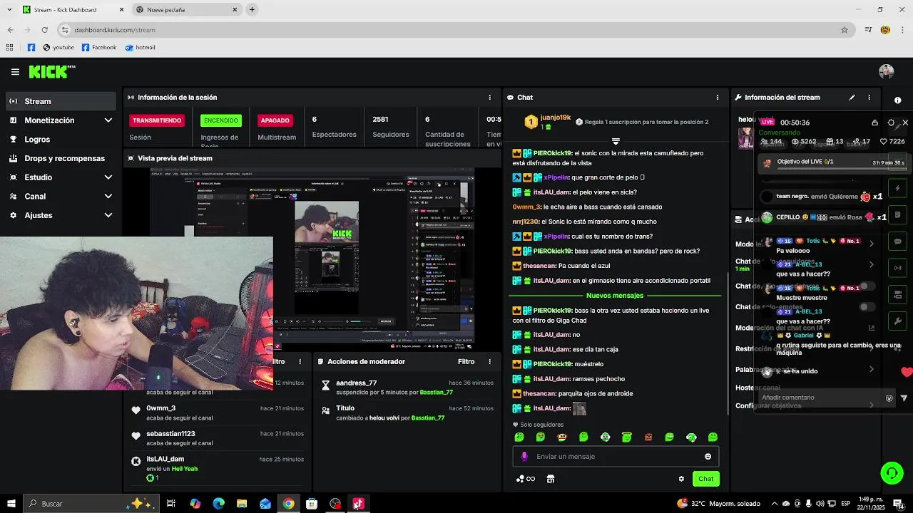Click the info circle icon at top right

897,100
